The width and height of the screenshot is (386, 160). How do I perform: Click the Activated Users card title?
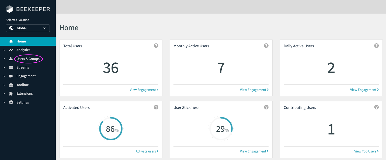click(x=76, y=108)
